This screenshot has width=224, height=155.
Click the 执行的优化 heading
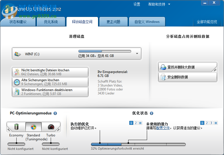(80, 124)
